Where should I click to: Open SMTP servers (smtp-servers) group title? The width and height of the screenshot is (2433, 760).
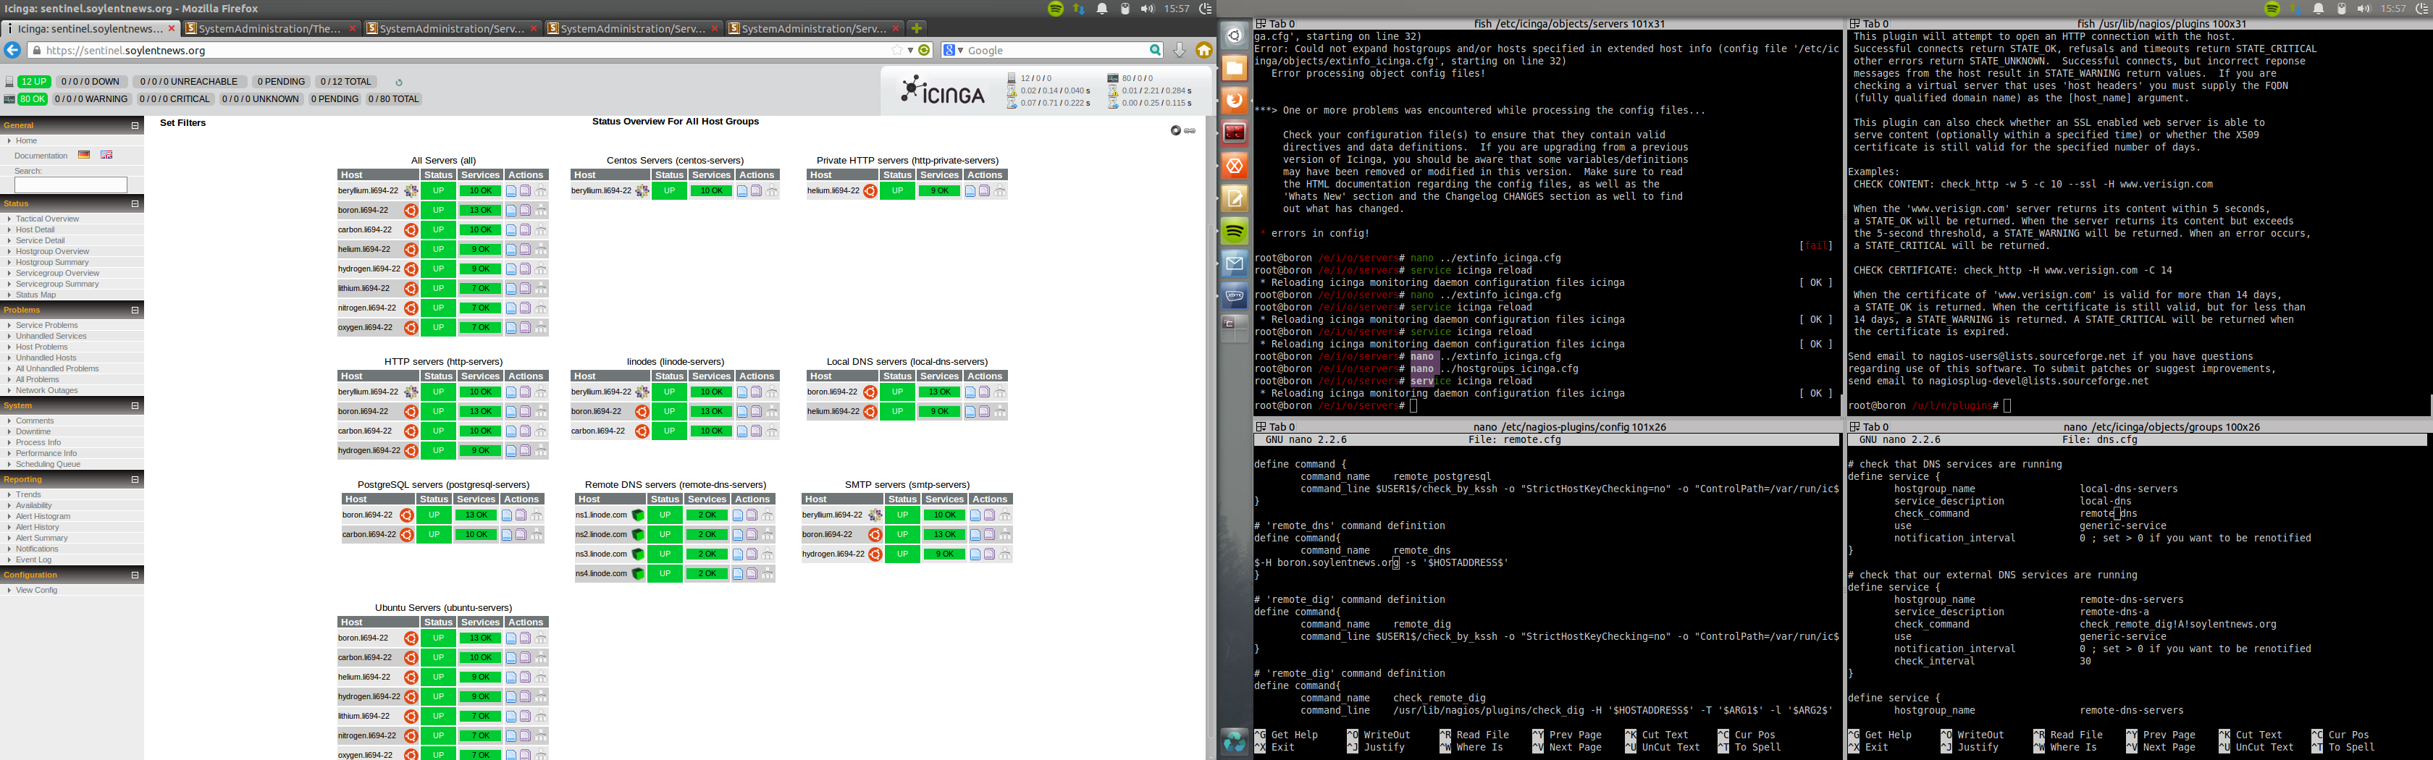907,484
